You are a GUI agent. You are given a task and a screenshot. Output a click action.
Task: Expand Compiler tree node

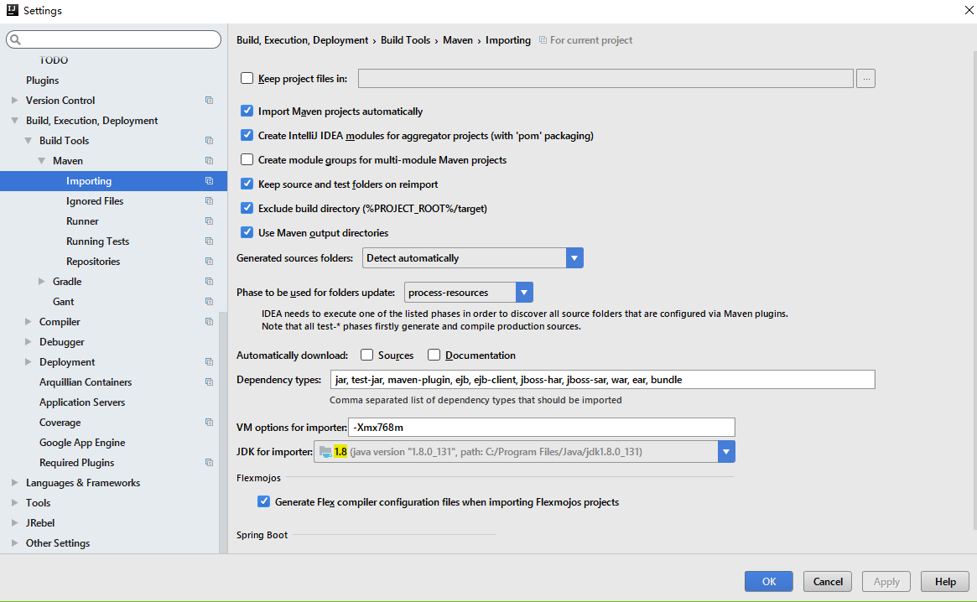coord(28,322)
